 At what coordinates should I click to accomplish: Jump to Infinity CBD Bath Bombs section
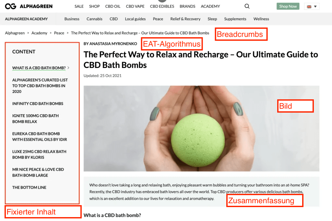point(38,104)
